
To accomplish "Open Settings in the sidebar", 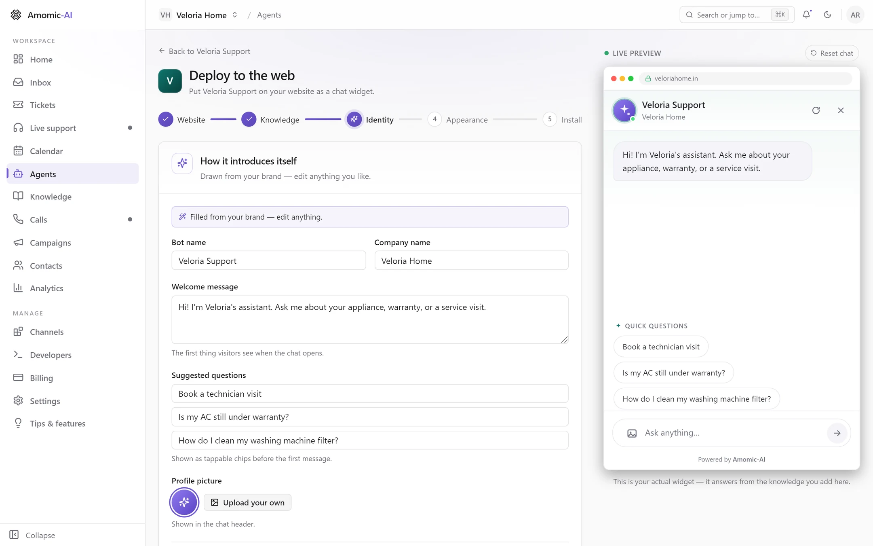I will [x=73, y=401].
